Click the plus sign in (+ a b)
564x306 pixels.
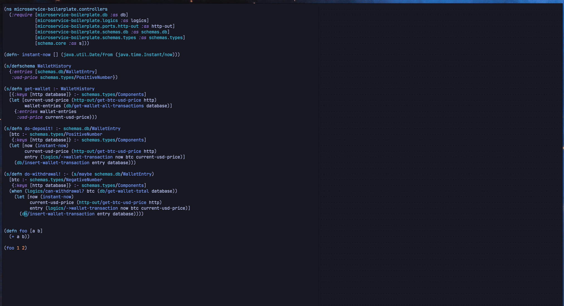(x=13, y=237)
